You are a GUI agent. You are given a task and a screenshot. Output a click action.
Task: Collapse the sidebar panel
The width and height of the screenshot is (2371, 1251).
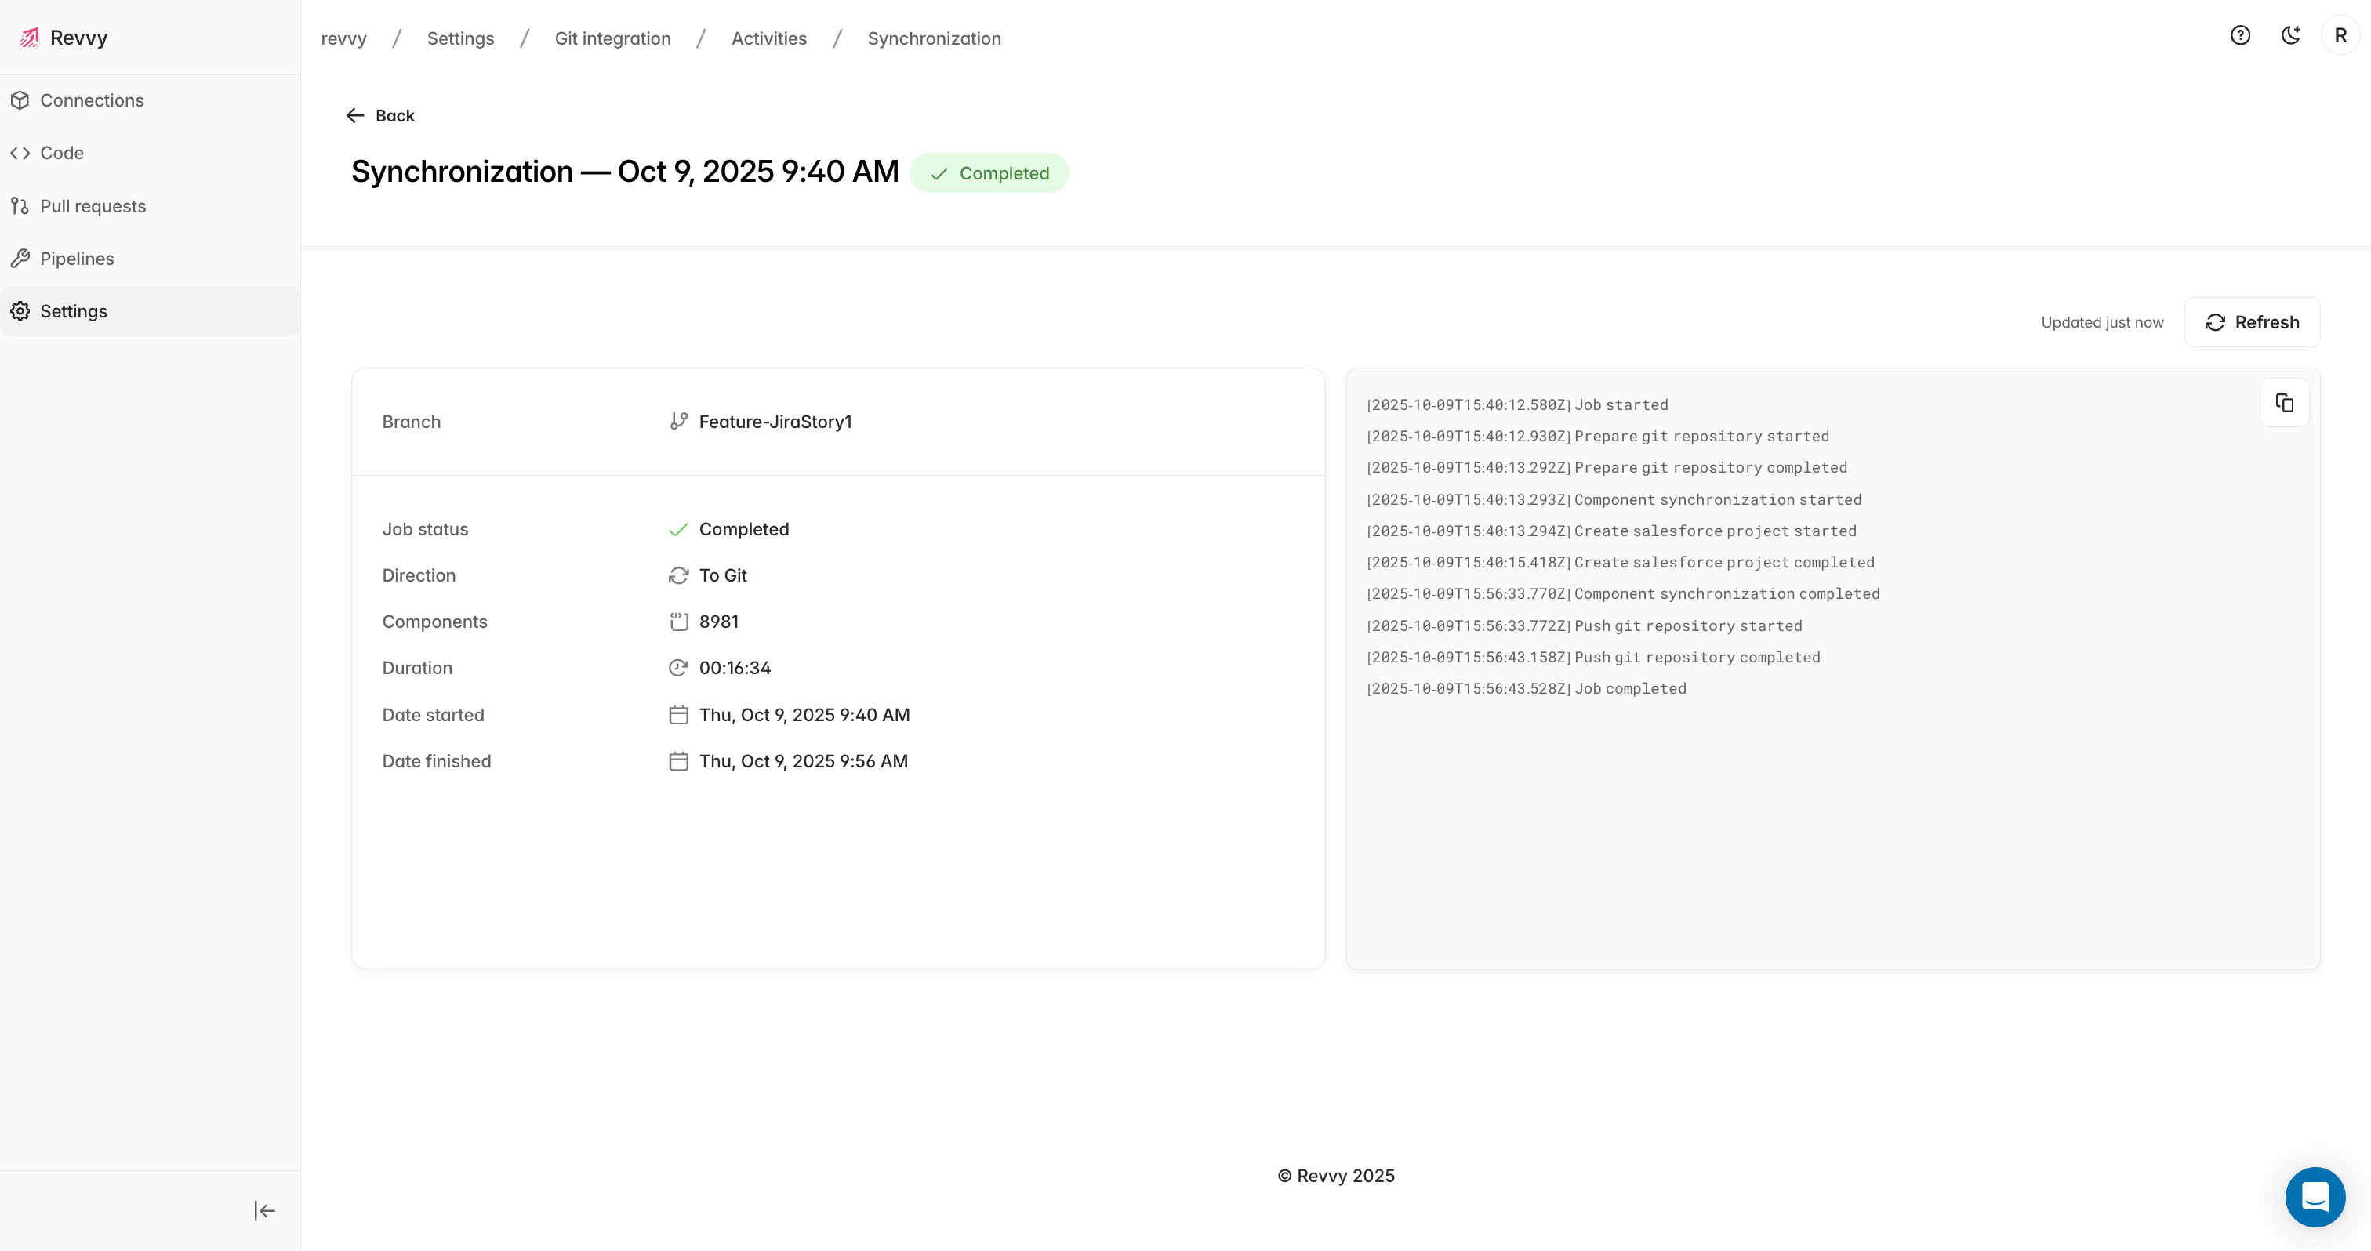coord(264,1210)
